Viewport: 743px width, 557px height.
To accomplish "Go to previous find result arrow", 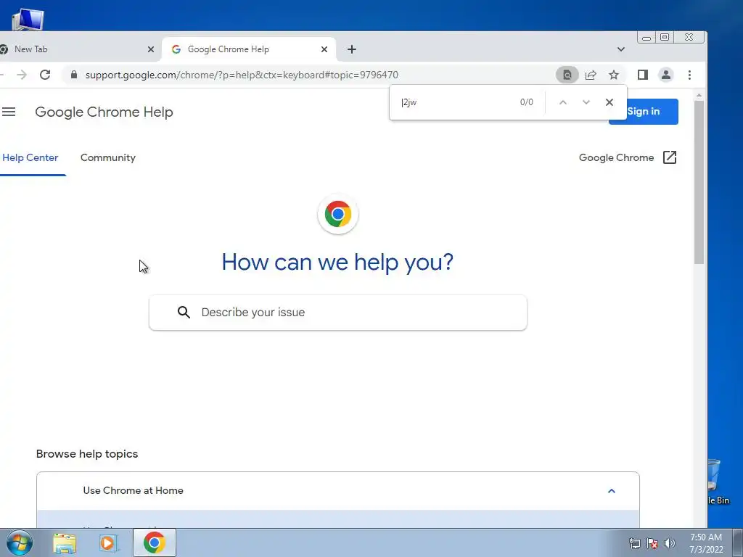I will click(x=563, y=102).
